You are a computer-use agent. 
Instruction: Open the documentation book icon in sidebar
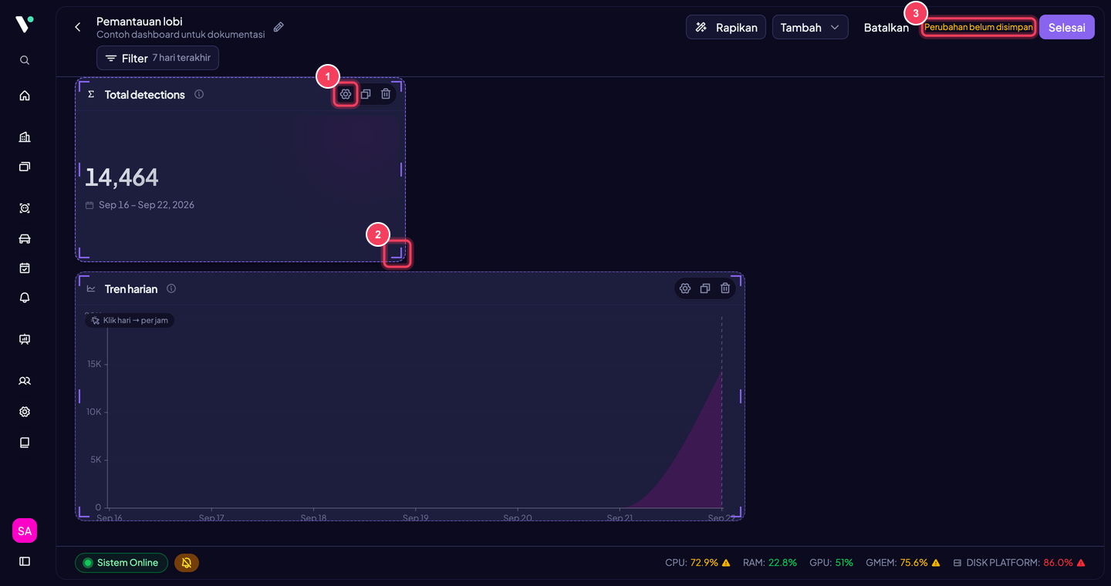tap(25, 443)
